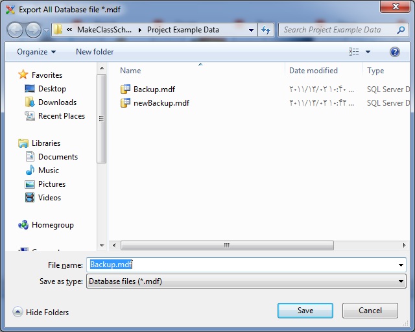Open Desktop in Favorites
Viewport: 415px width, 332px height.
52,89
